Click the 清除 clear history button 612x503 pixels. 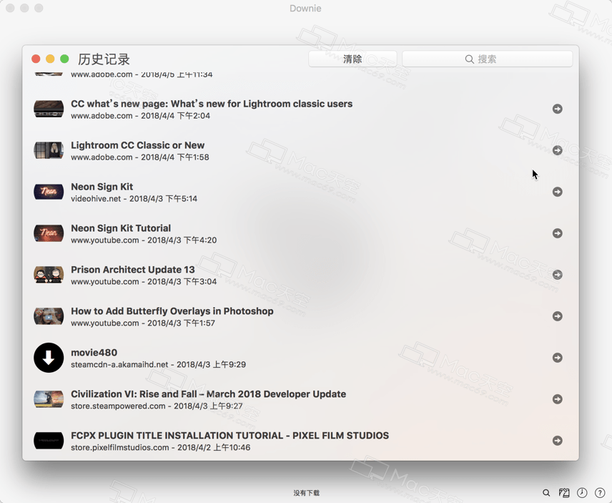(x=352, y=59)
